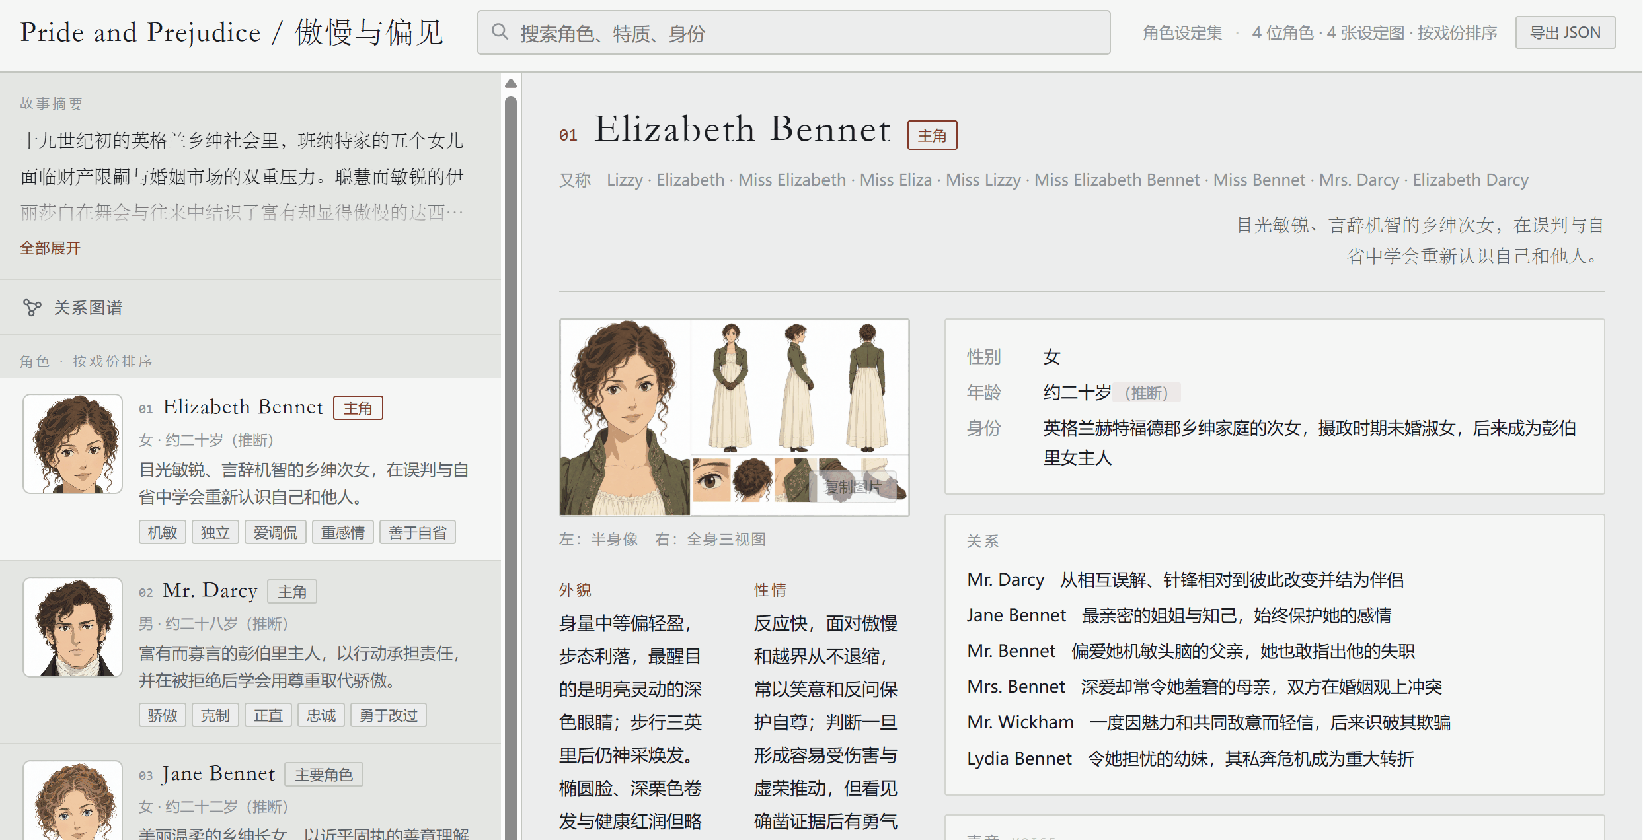This screenshot has width=1643, height=840.
Task: Click the 约二十岁 age value
Action: point(1077,393)
